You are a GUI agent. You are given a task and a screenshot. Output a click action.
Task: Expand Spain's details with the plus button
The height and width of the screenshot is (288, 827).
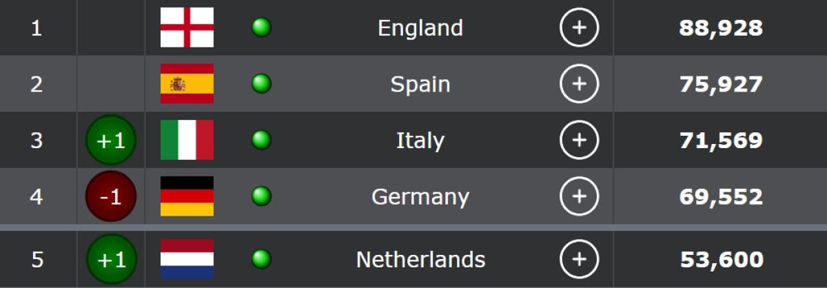pyautogui.click(x=579, y=84)
